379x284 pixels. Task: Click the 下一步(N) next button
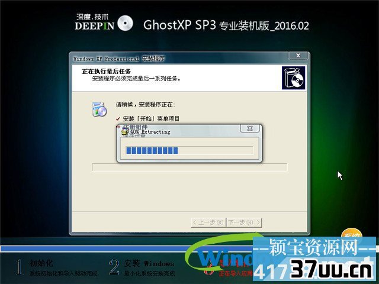[244, 222]
